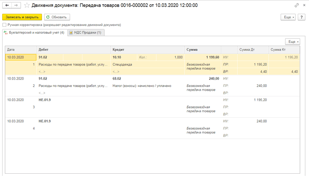Click the Обновить refresh button
The image size is (309, 178).
[57, 17]
